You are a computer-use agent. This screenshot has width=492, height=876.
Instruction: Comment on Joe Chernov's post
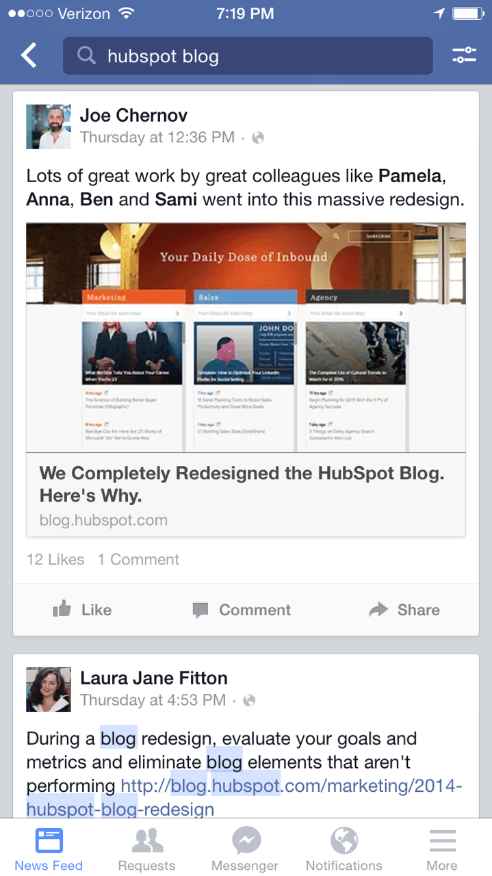click(242, 609)
